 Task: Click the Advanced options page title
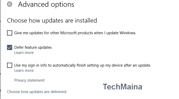[46, 5]
